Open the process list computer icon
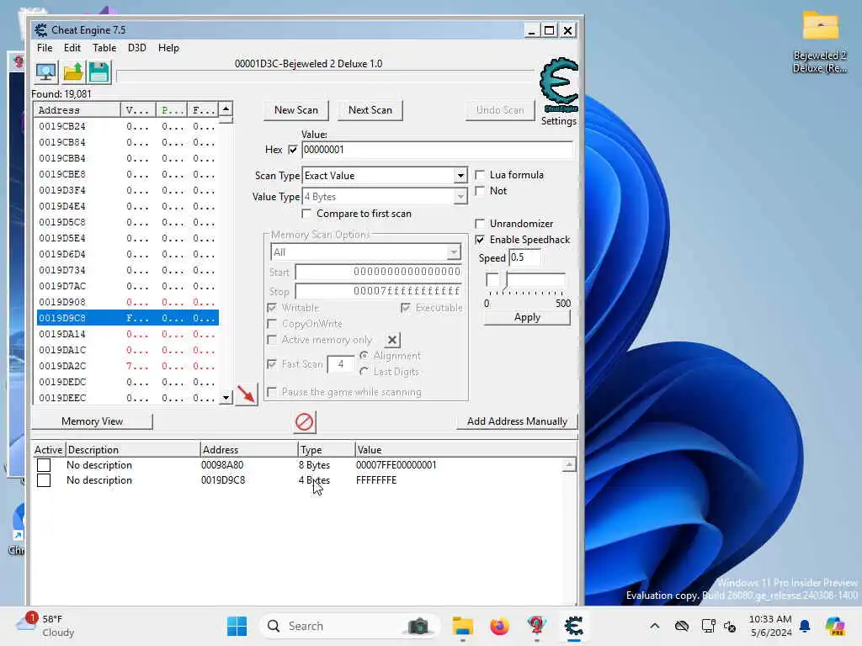862x646 pixels. tap(45, 72)
